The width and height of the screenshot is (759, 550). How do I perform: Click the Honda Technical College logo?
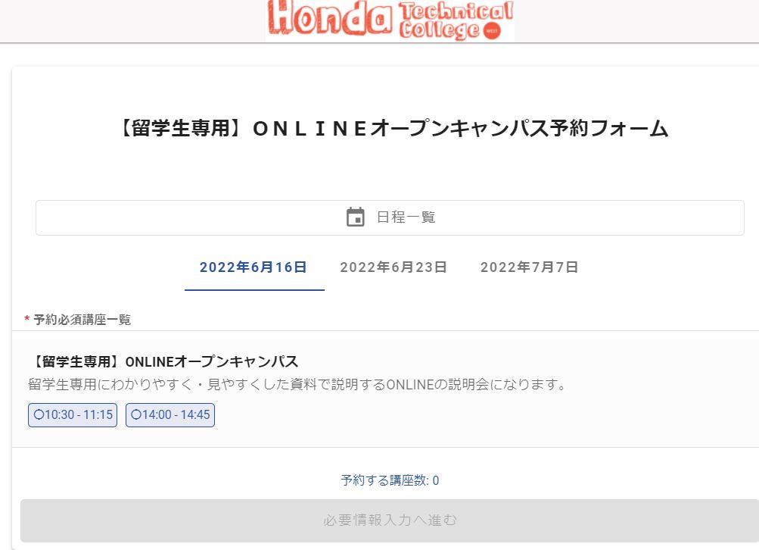pyautogui.click(x=390, y=20)
